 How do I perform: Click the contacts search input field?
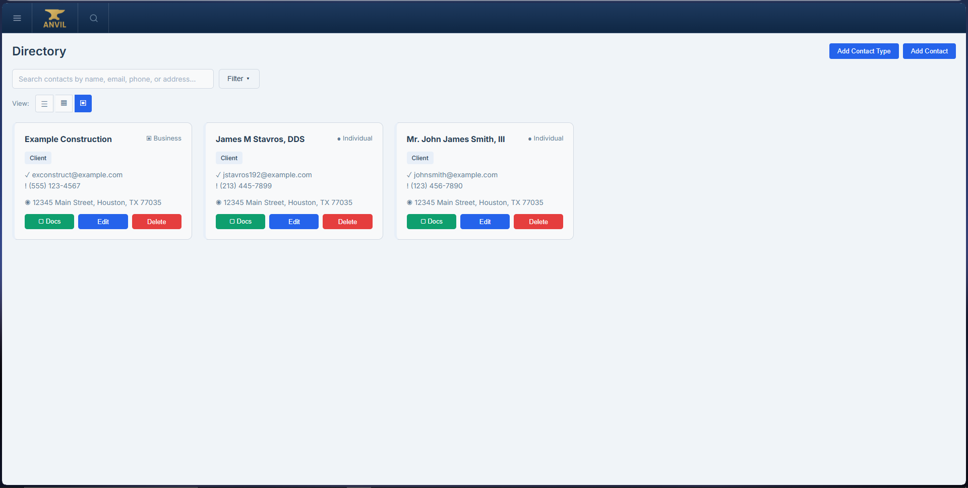[x=112, y=79]
